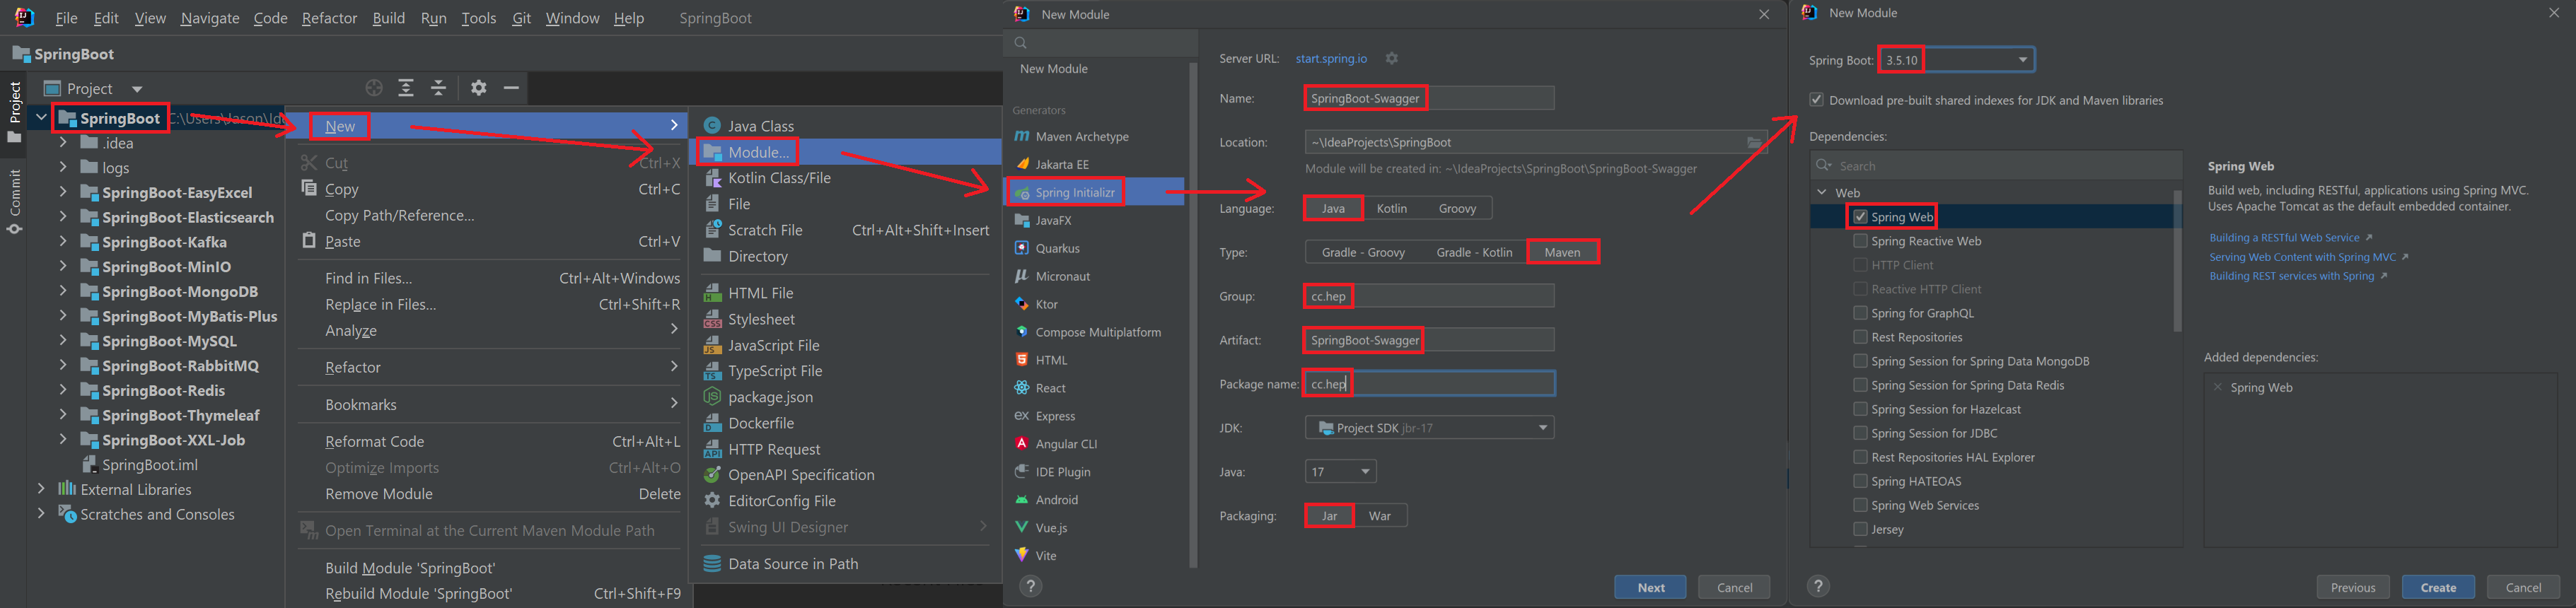Choose Dockerfile from the New submenu
This screenshot has width=2576, height=608.
pos(760,423)
